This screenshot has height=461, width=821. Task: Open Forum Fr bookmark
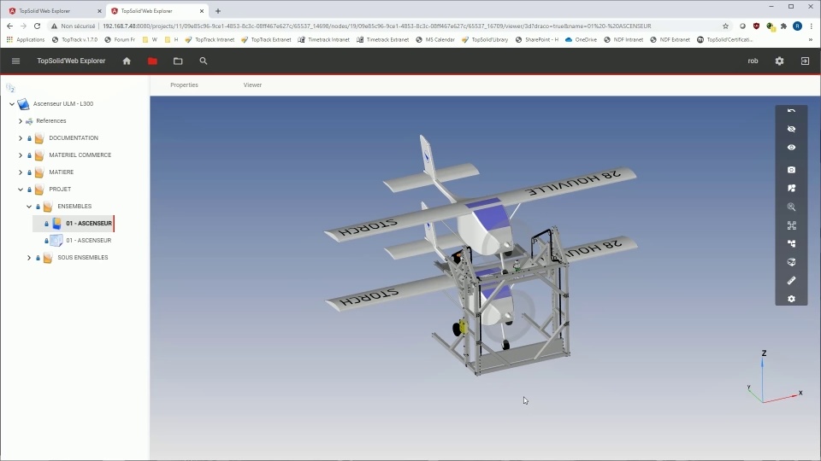click(120, 40)
